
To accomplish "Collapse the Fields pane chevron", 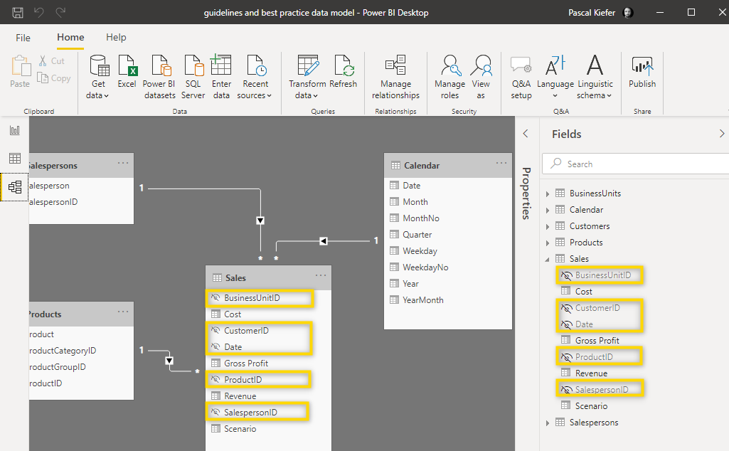I will tap(722, 134).
